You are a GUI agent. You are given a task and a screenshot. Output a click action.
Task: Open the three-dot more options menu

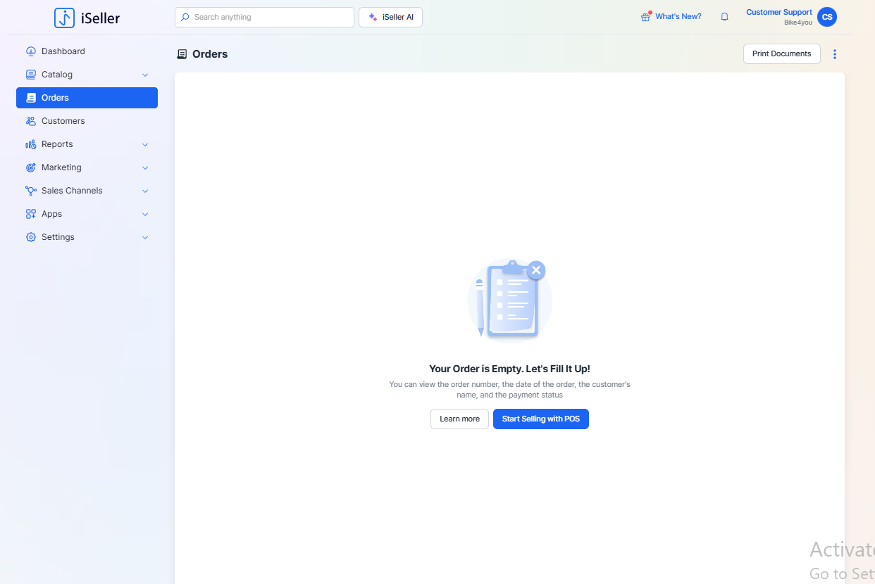[x=835, y=54]
